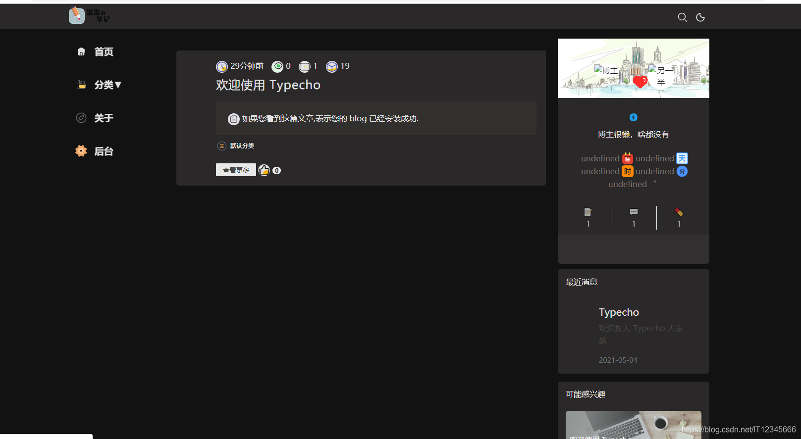This screenshot has height=439, width=801.
Task: Click the clock icon showing 29分钟前
Action: point(222,66)
